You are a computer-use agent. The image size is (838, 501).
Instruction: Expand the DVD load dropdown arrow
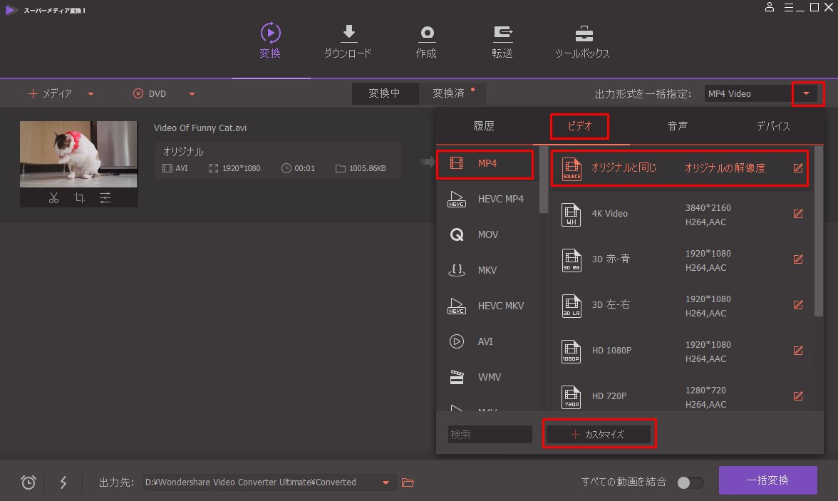tap(192, 94)
